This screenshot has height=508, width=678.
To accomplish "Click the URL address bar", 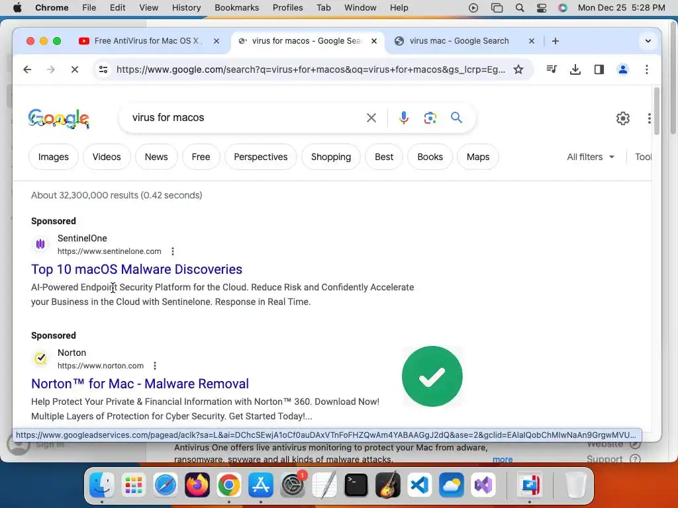I will [311, 69].
